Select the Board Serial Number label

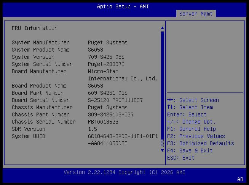[x=40, y=100]
